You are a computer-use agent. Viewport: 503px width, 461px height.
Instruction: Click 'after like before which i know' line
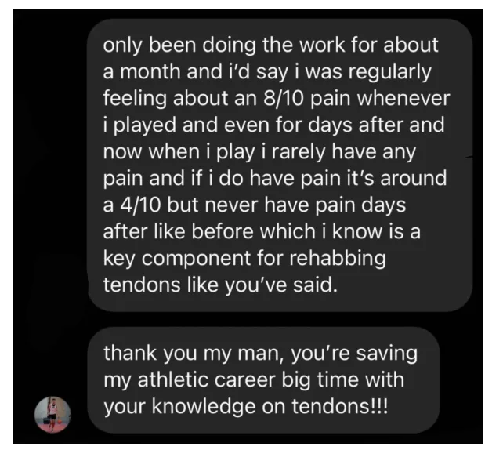click(x=262, y=231)
